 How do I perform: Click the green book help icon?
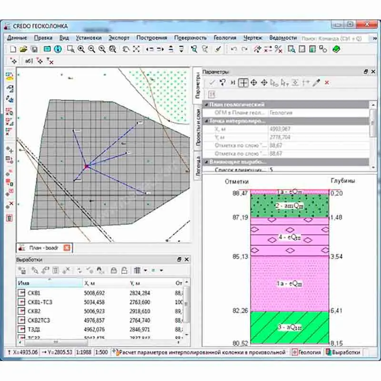(336, 49)
